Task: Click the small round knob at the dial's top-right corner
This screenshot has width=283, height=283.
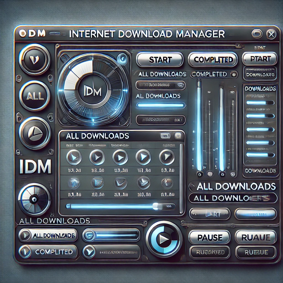Action: pos(122,58)
